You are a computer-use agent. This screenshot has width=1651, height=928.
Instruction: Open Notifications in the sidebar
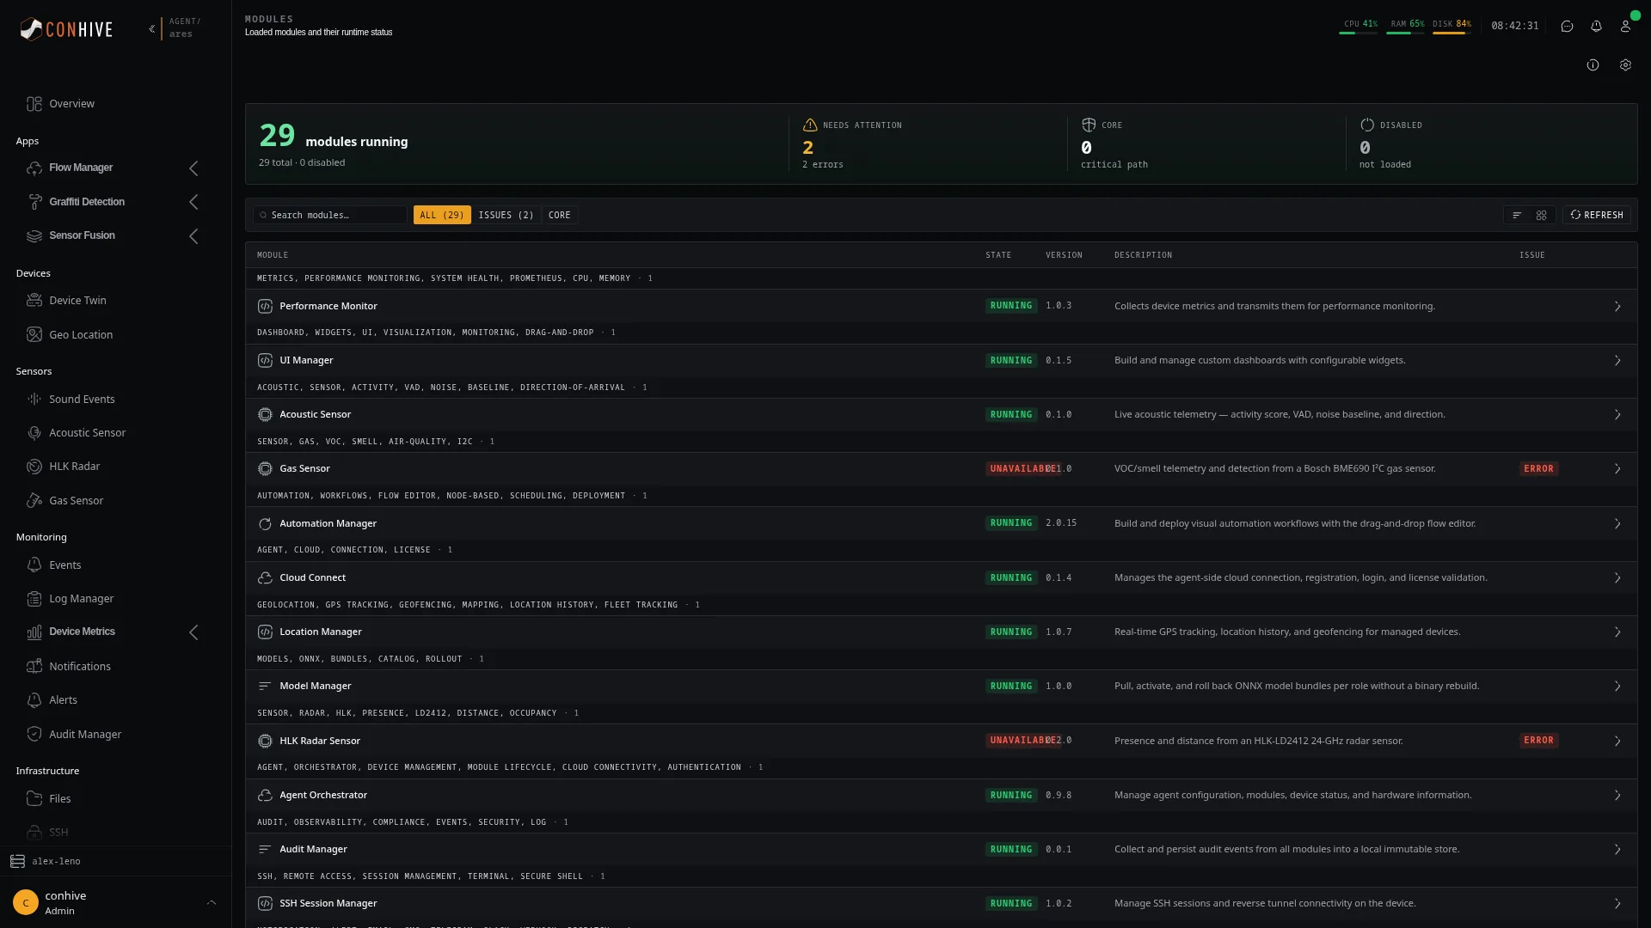[80, 667]
